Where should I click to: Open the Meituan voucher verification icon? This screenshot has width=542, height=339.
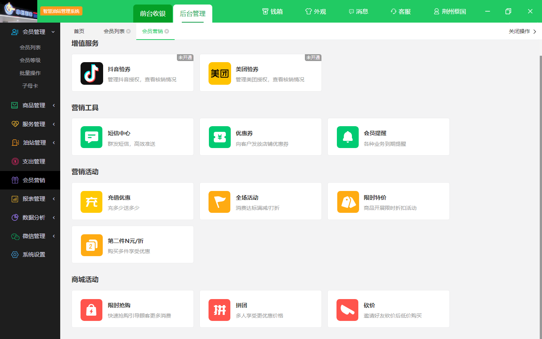(219, 73)
